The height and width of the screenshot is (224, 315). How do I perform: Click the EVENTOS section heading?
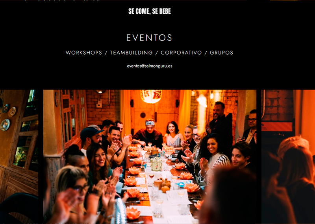tap(149, 37)
